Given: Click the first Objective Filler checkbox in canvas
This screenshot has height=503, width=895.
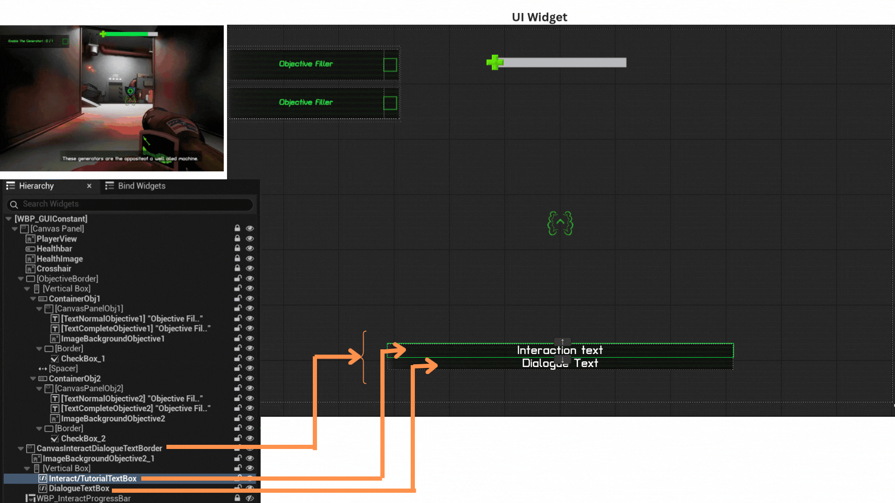Looking at the screenshot, I should 390,65.
